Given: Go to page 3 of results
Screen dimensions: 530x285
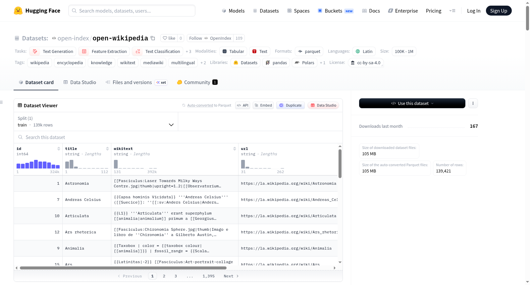Looking at the screenshot, I should (176, 276).
